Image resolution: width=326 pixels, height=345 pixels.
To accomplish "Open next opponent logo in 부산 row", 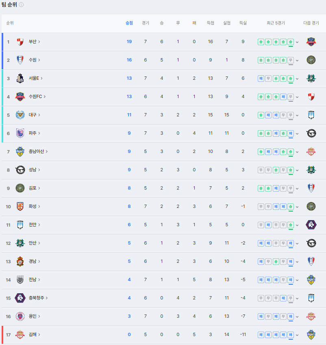I will 311,41.
